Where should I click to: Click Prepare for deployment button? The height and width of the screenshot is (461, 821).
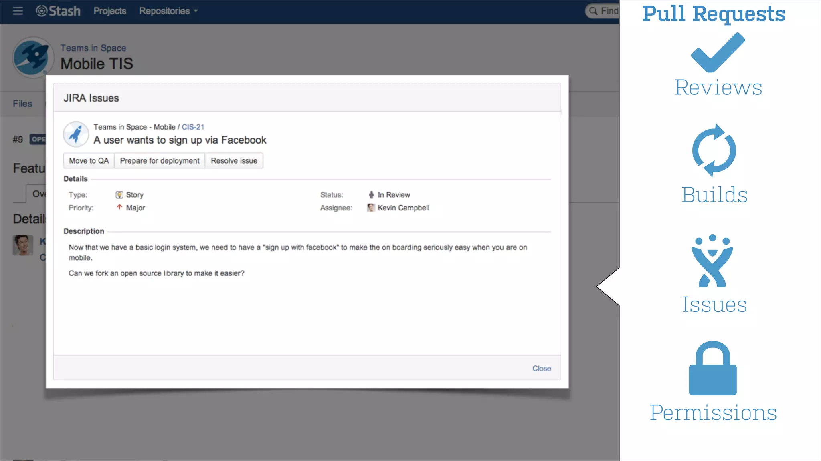(x=160, y=161)
